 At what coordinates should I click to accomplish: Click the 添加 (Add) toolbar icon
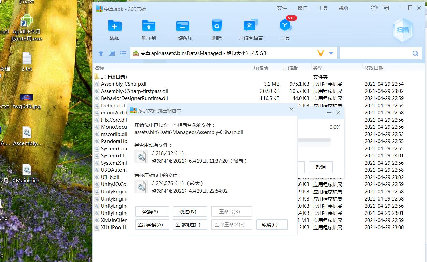115,26
